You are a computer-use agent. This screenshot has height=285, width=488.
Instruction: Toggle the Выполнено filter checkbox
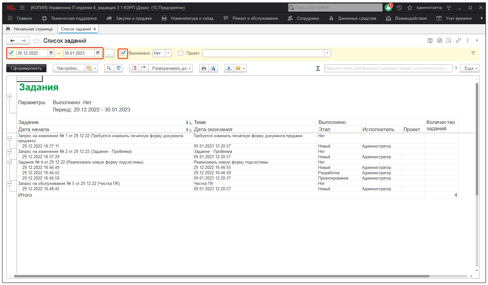123,53
